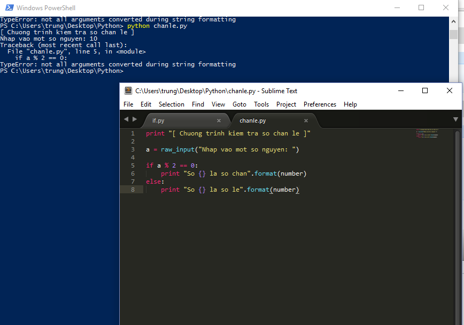The image size is (464, 325).
Task: Open the Selection menu
Action: [172, 104]
